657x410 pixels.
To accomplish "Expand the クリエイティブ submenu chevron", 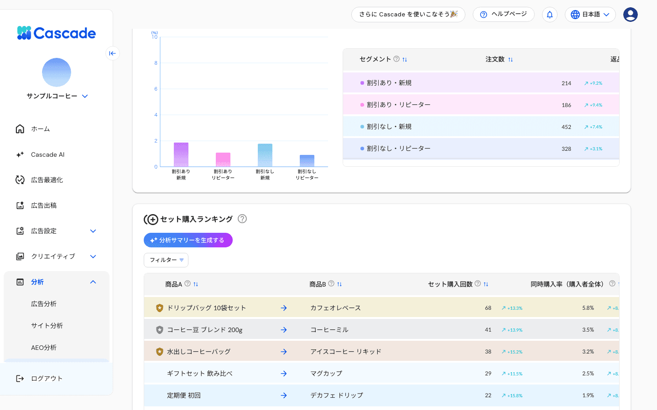I will pos(93,256).
